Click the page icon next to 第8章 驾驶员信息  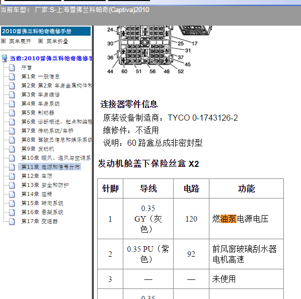pyautogui.click(x=12, y=140)
